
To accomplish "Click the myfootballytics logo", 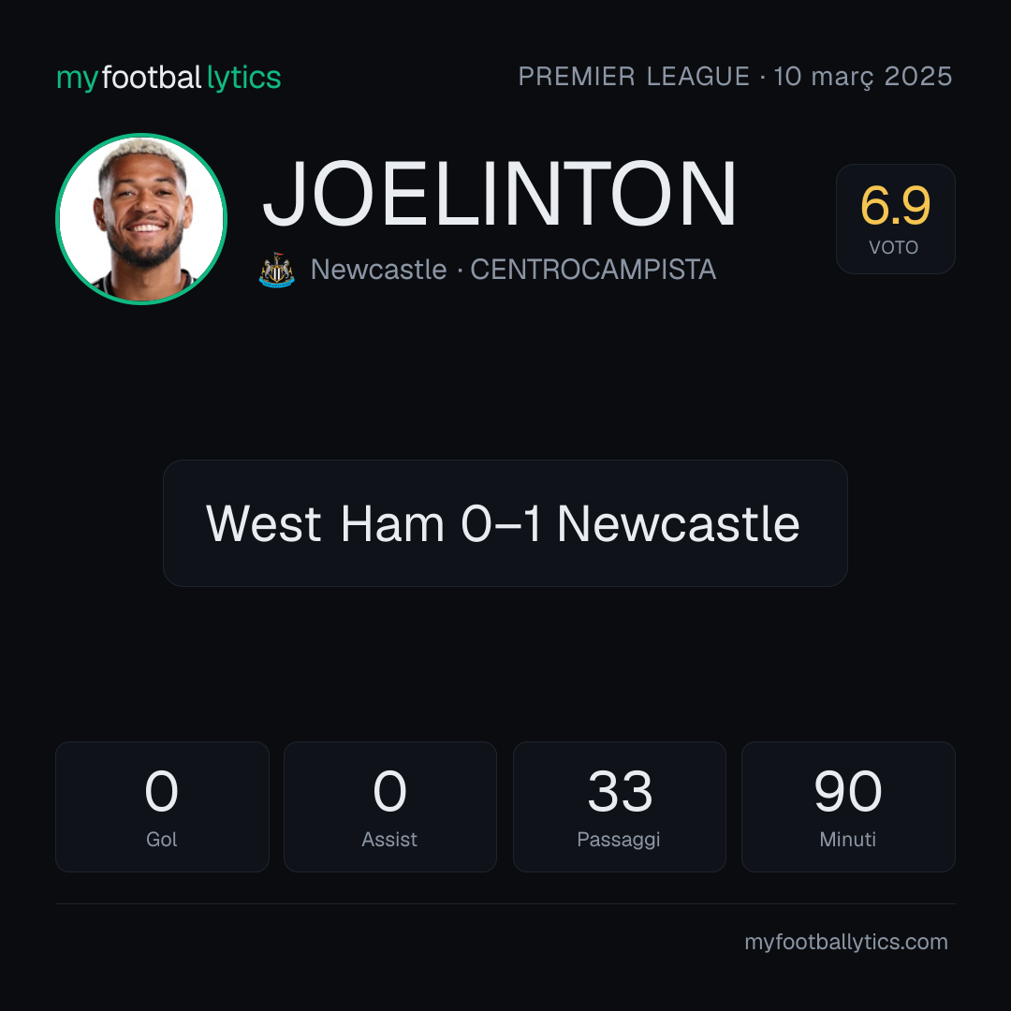I will (x=168, y=78).
